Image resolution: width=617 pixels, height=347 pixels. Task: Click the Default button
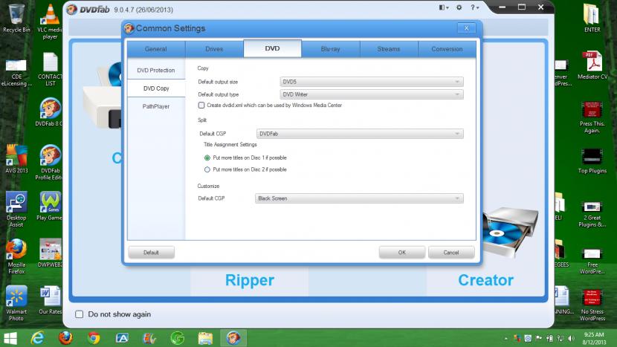coord(151,253)
